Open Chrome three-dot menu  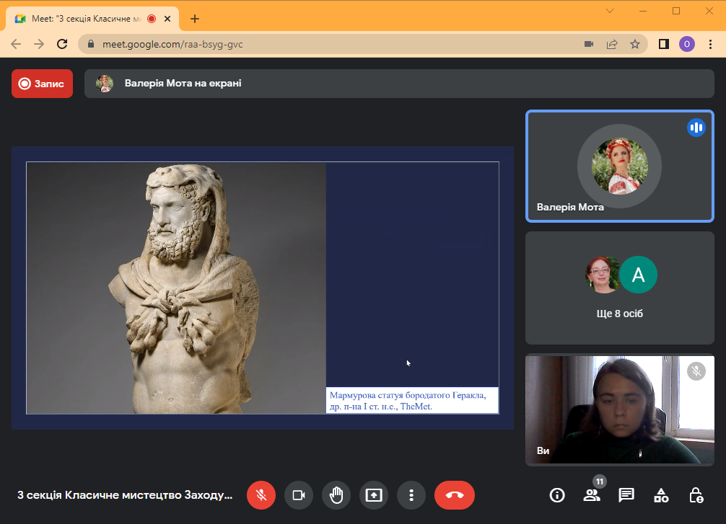[710, 45]
